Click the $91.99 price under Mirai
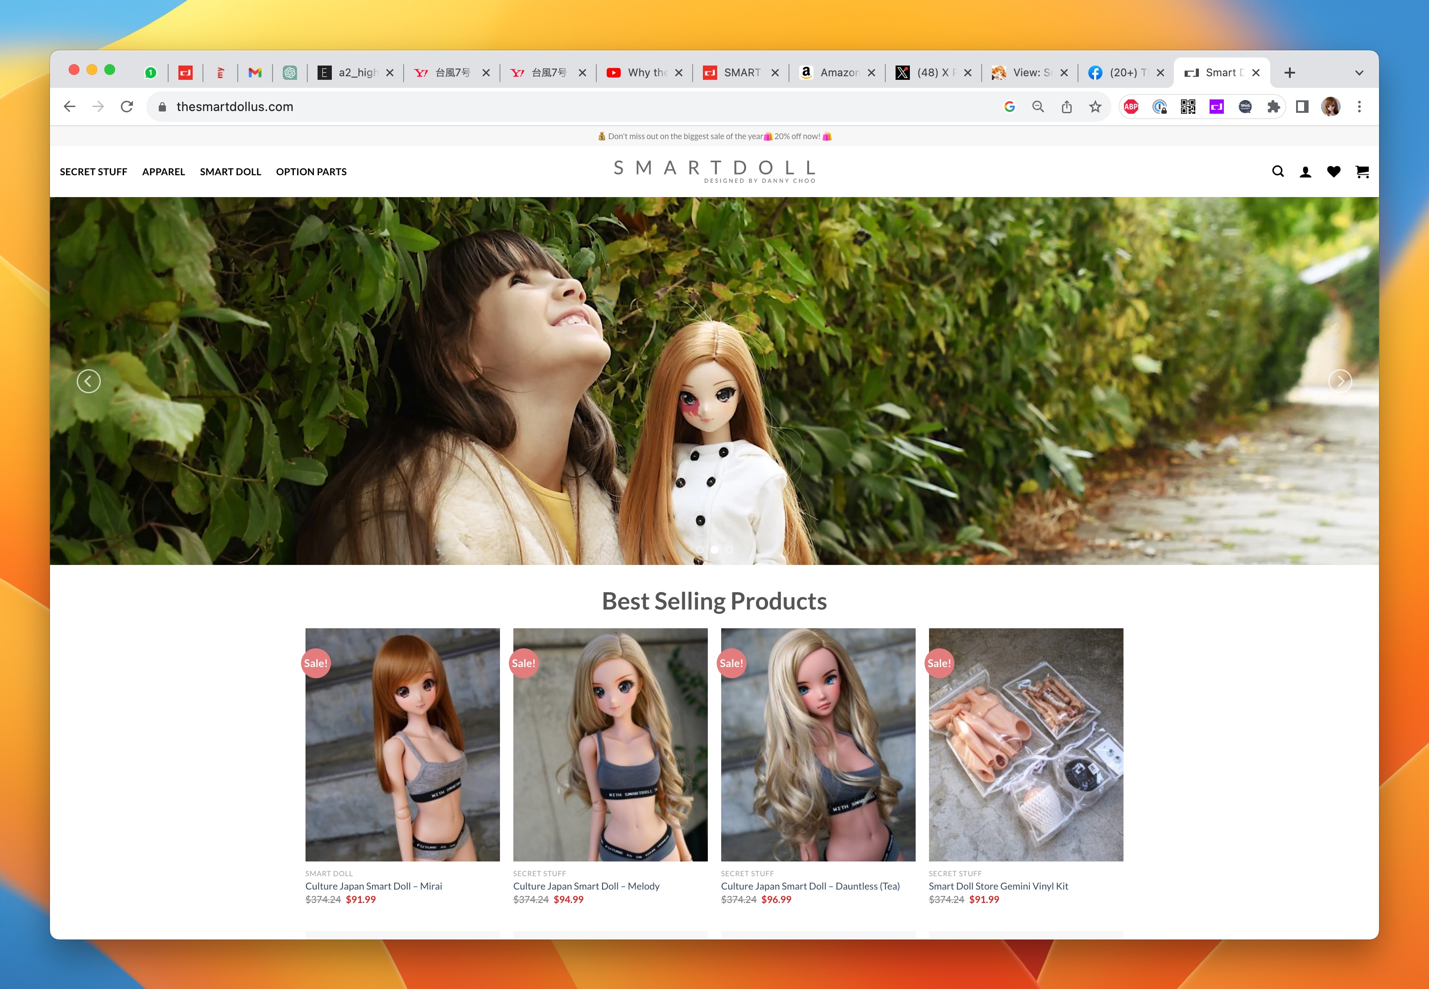This screenshot has height=989, width=1429. pyautogui.click(x=361, y=899)
